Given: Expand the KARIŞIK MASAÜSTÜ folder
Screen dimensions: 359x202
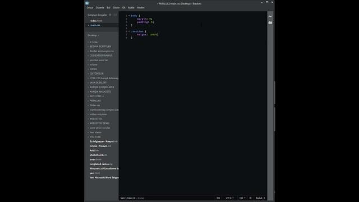Looking at the screenshot, I should [x=100, y=91].
